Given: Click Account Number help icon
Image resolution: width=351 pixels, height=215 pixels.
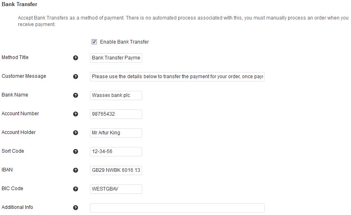Looking at the screenshot, I should pyautogui.click(x=75, y=114).
